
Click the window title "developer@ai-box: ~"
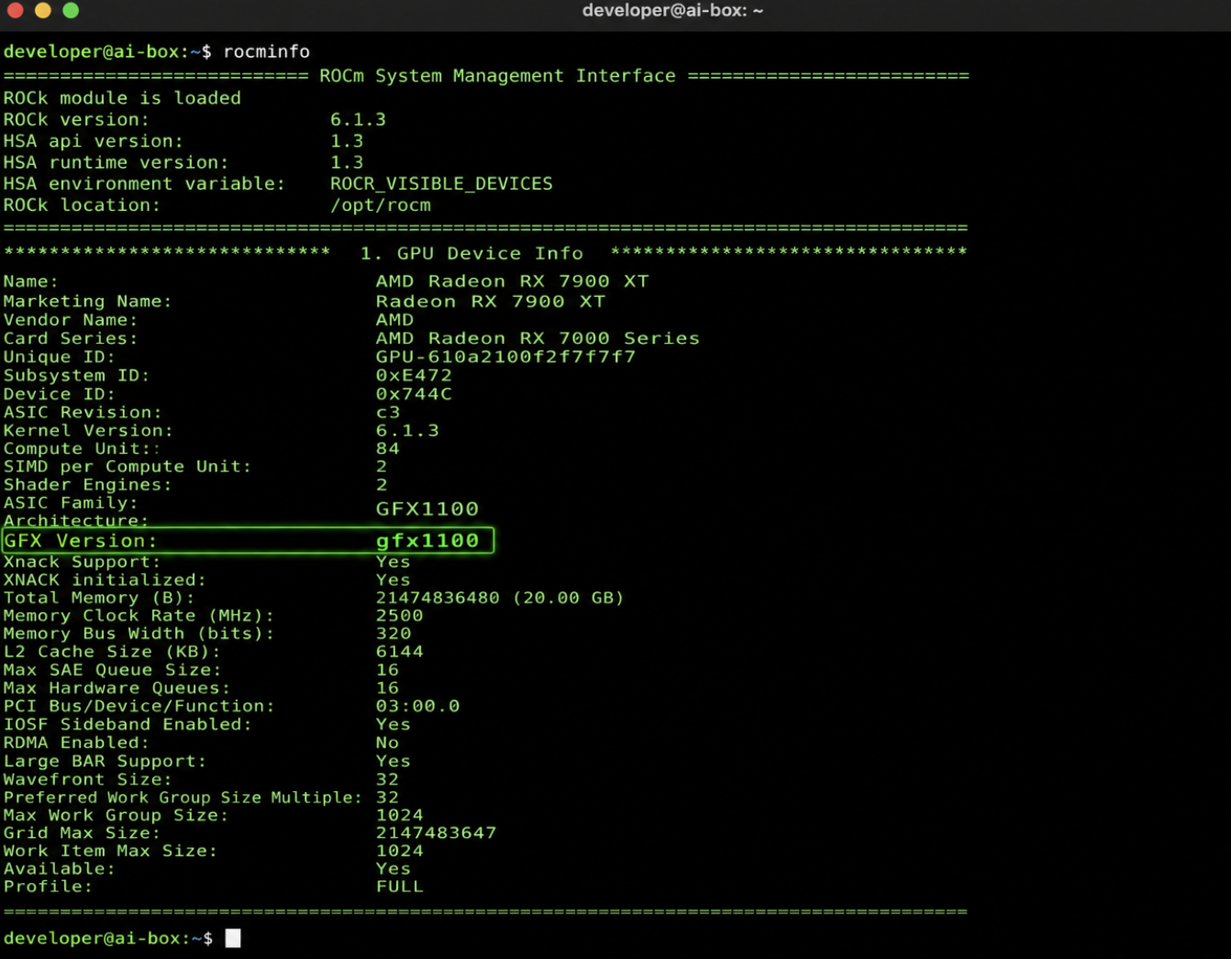[672, 11]
